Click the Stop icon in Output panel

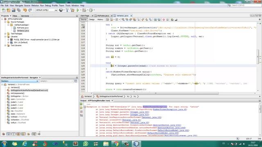tap(81, 111)
